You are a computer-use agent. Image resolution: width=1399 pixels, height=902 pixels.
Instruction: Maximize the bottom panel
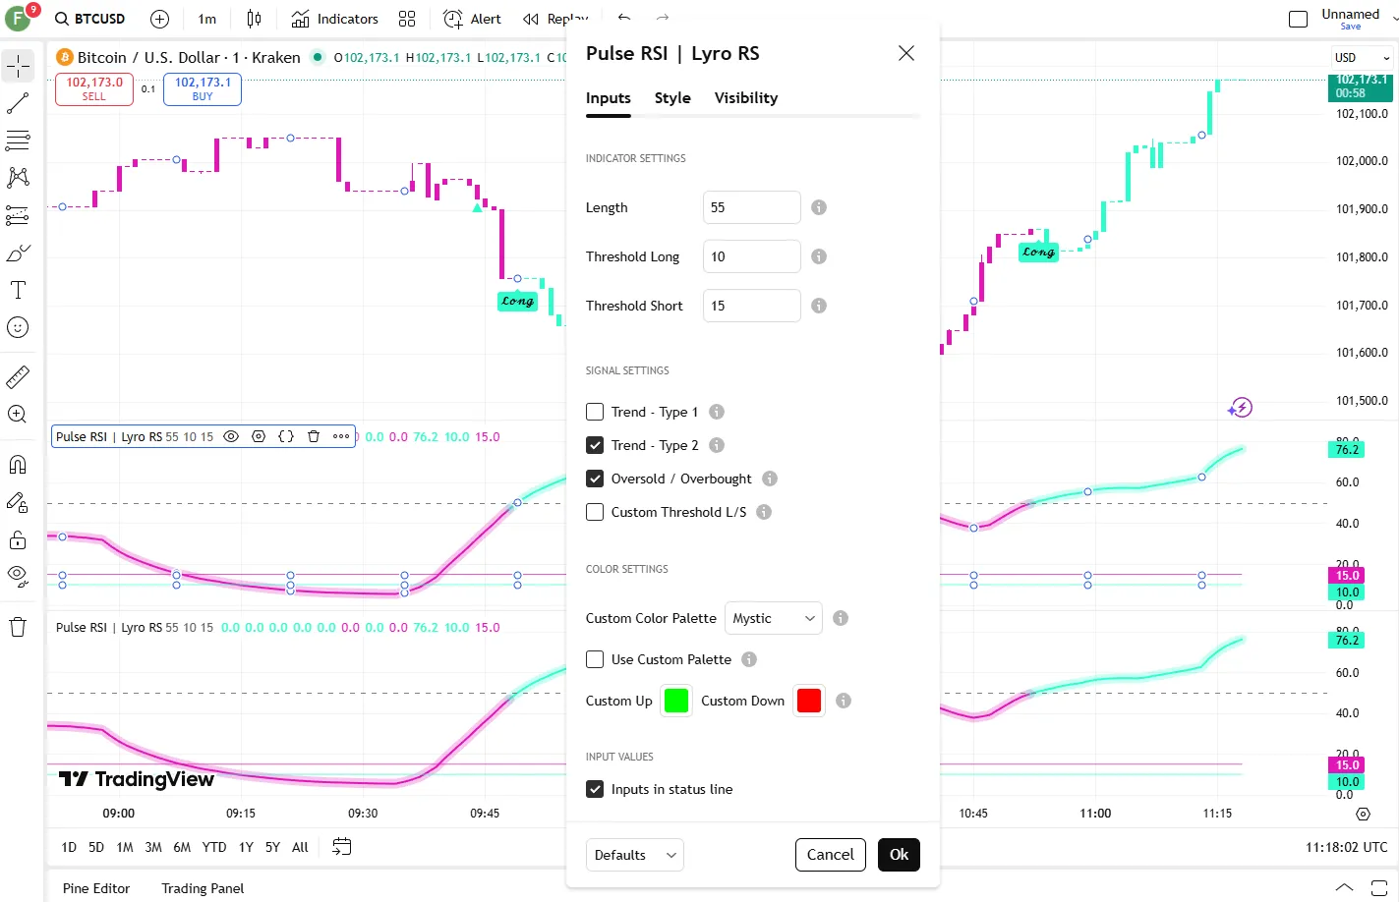tap(1378, 887)
